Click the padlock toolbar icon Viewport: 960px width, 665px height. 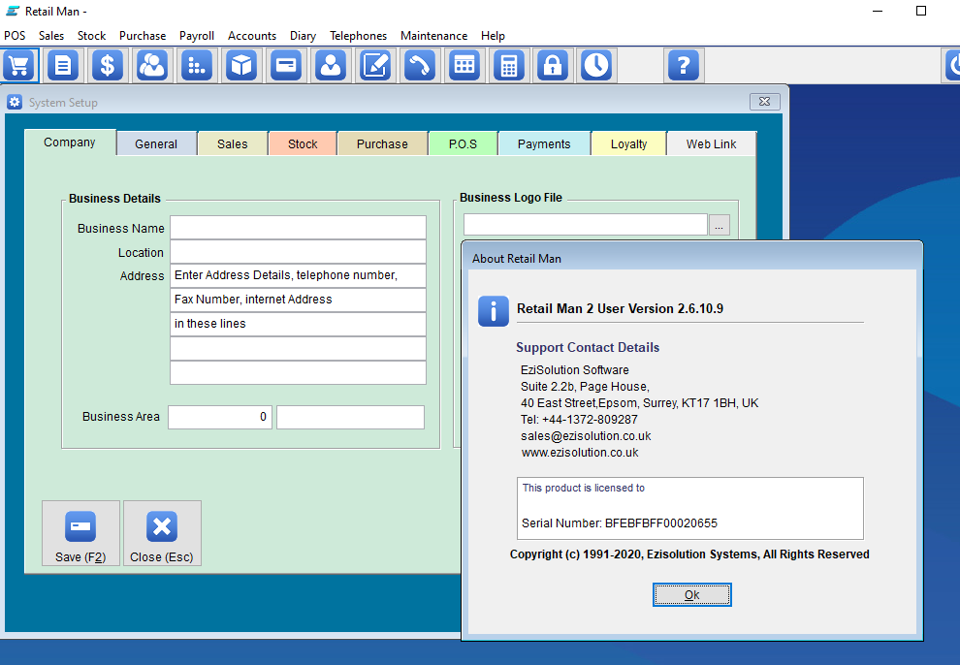pyautogui.click(x=553, y=66)
